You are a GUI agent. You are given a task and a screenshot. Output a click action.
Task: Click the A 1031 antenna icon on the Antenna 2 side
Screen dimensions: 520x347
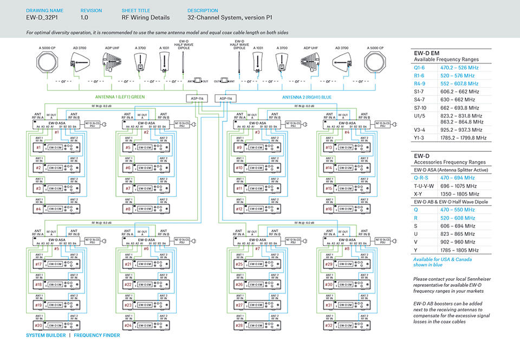258,62
